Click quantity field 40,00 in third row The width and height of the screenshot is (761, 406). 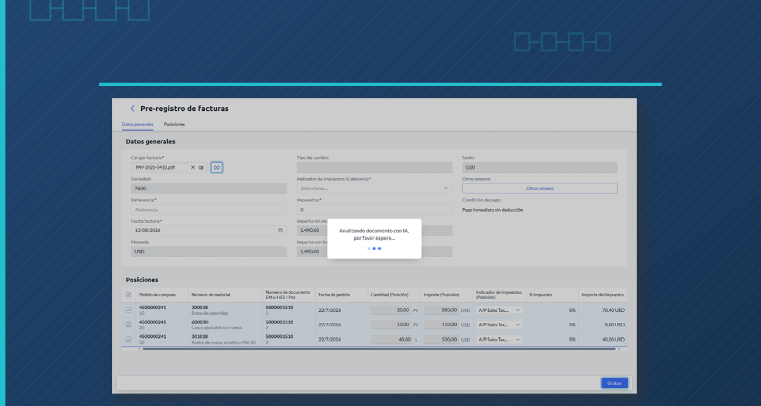pyautogui.click(x=391, y=340)
